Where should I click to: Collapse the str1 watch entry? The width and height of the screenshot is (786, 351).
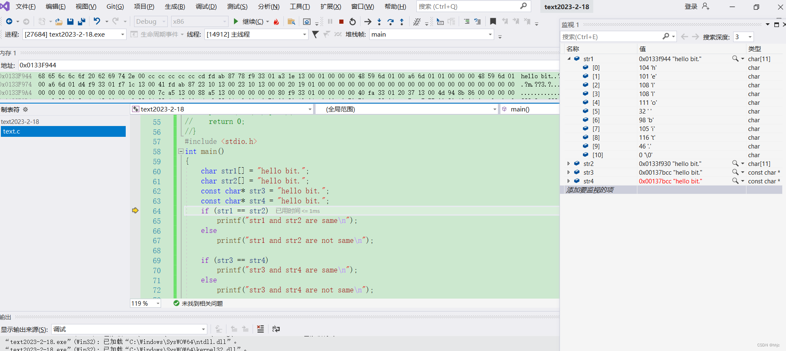[x=569, y=59]
